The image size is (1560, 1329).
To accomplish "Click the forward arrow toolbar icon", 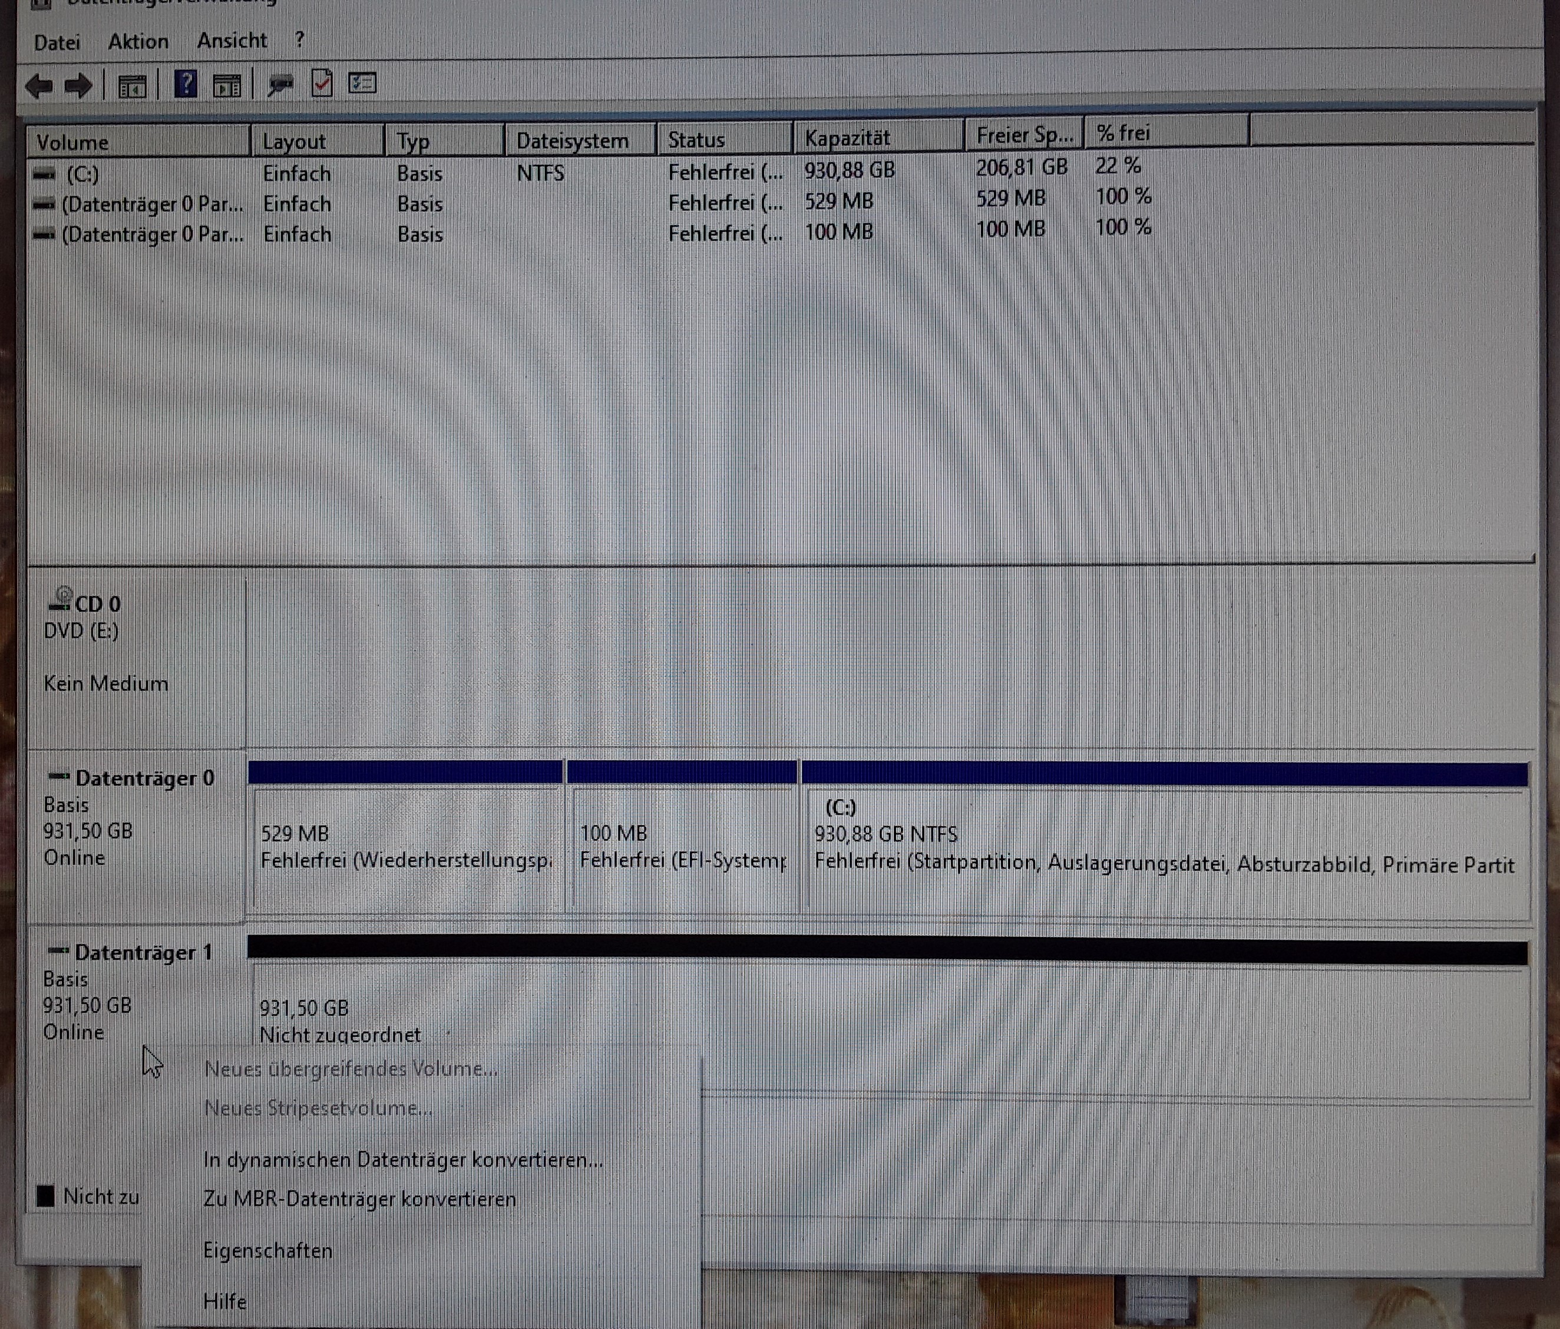I will [78, 87].
